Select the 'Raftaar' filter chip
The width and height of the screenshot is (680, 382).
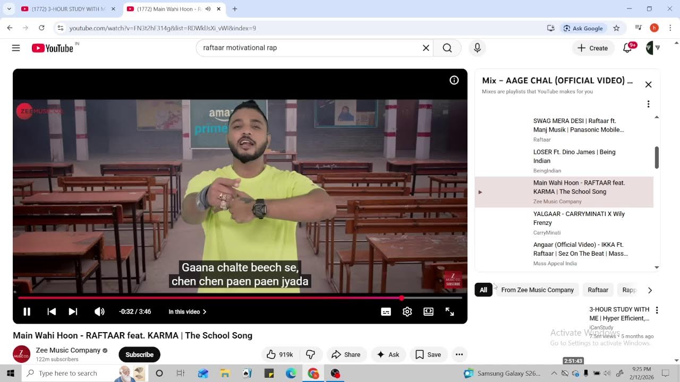(x=598, y=290)
